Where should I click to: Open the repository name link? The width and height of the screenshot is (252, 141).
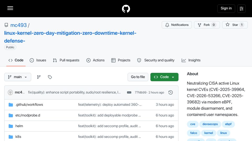point(70,37)
